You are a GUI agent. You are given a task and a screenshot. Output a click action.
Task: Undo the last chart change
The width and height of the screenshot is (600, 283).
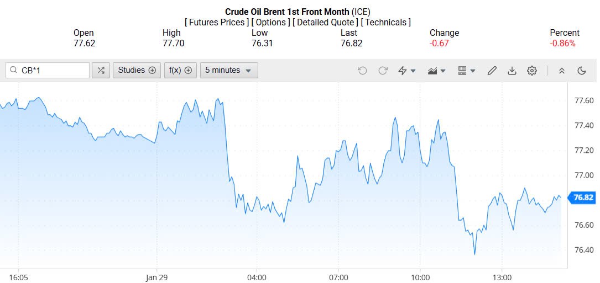362,71
